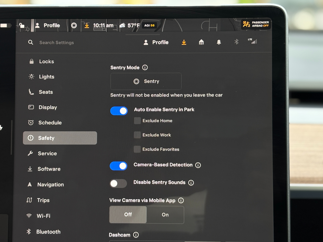This screenshot has height=242, width=323.
Task: Open the garage door HomeLink icon
Action: tap(201, 42)
